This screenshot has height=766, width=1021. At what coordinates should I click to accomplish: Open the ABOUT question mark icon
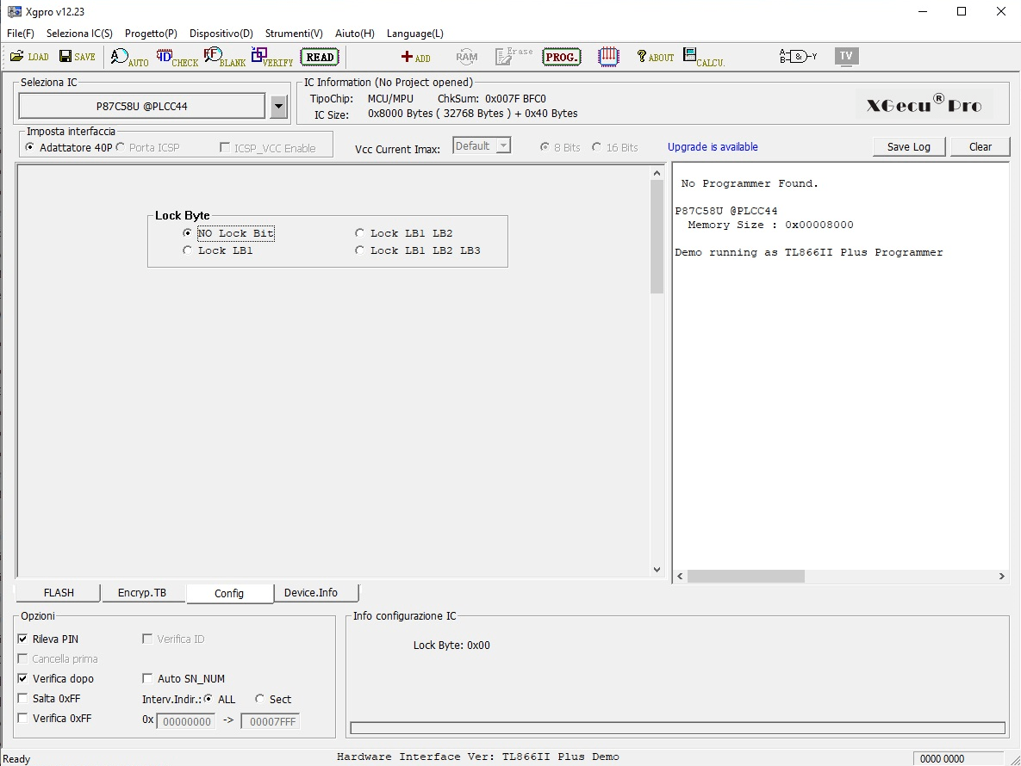655,57
